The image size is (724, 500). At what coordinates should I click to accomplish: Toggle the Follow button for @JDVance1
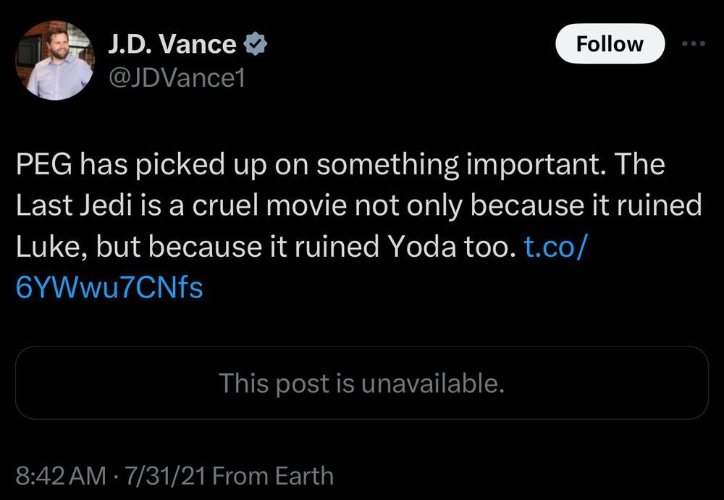610,43
